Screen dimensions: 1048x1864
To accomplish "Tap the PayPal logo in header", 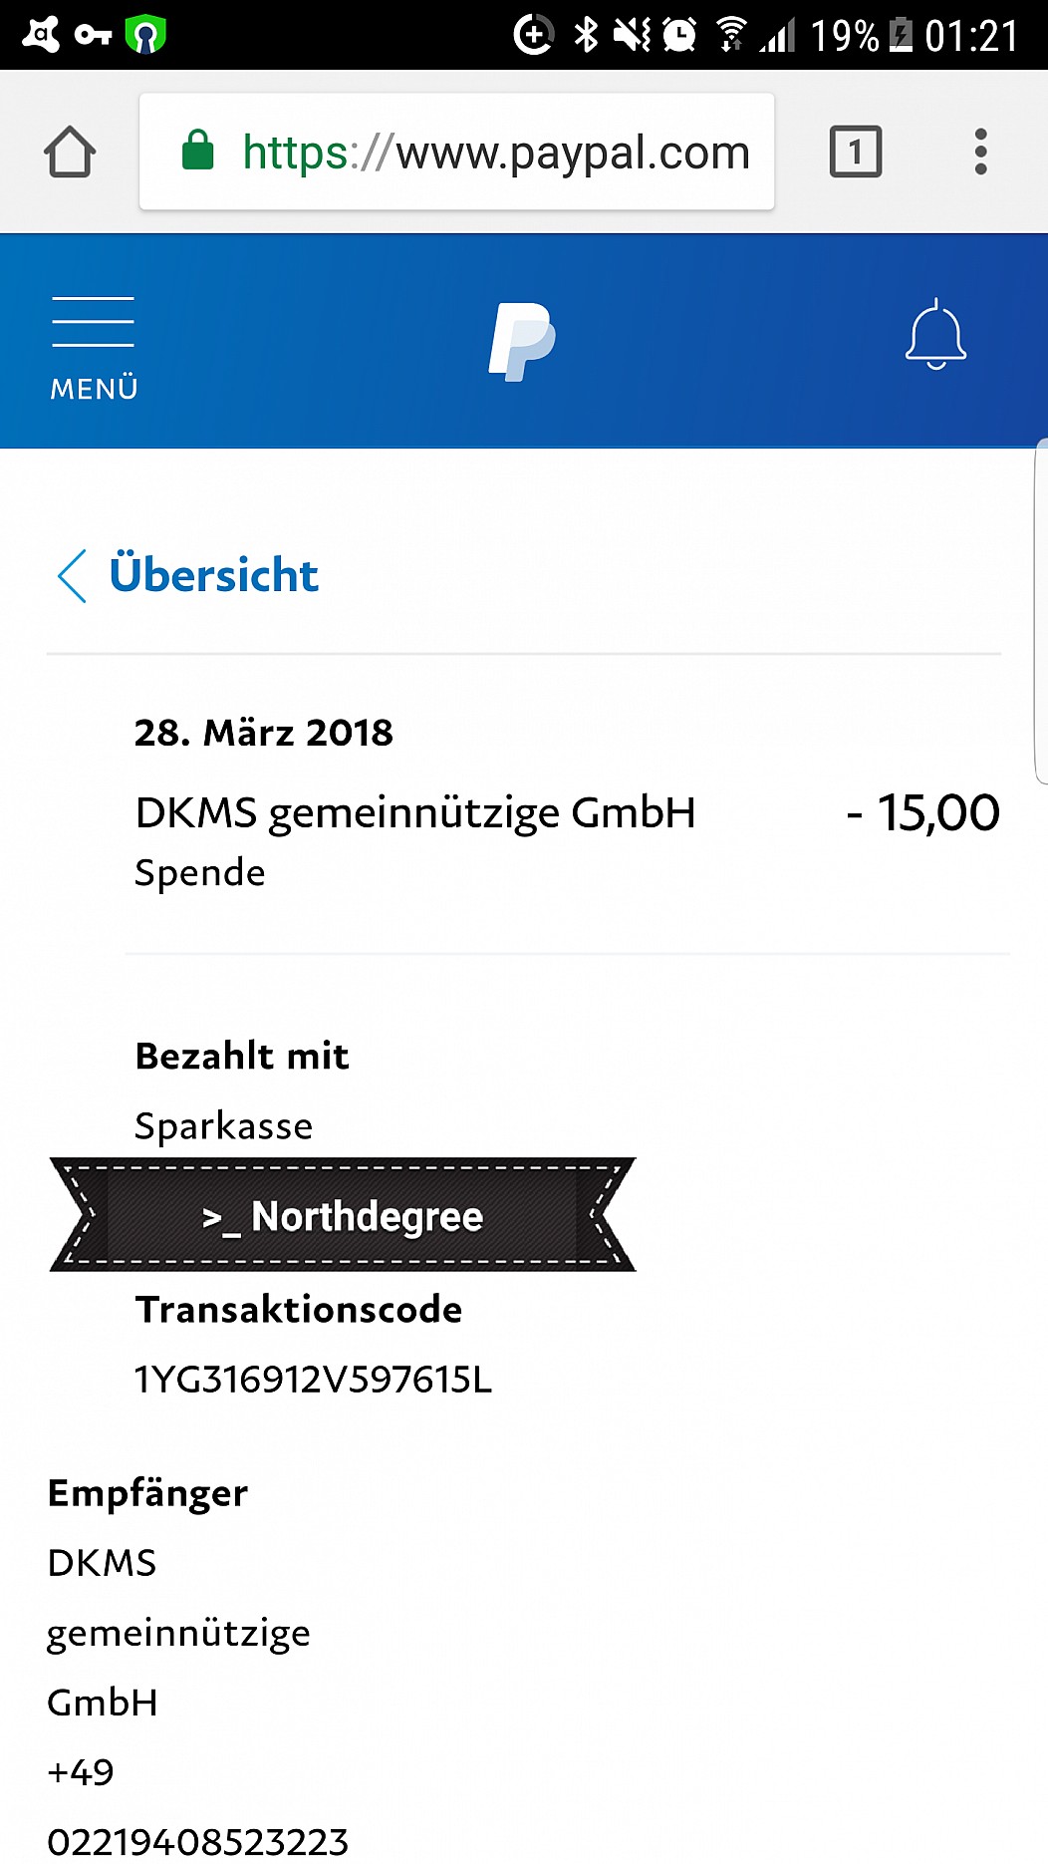I will tap(522, 341).
